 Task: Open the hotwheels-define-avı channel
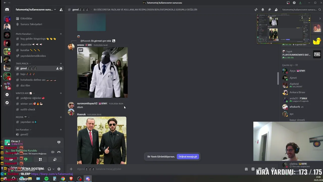tap(38, 80)
